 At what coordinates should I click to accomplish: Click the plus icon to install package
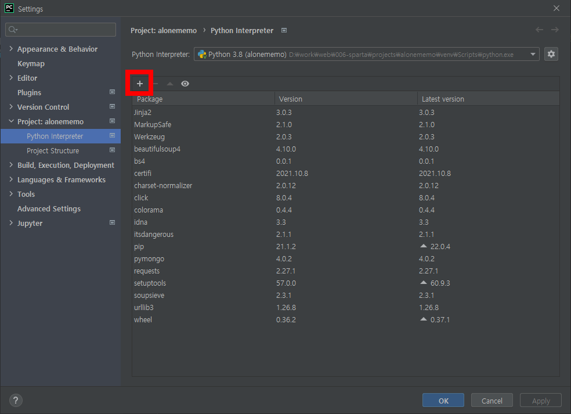[x=139, y=84]
